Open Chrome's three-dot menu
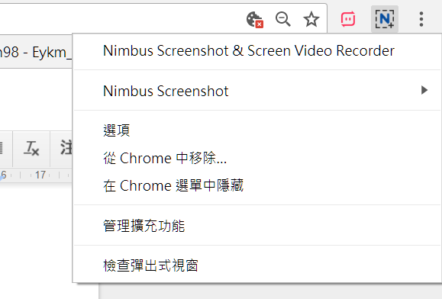Screen dimensions: 442x299 pyautogui.click(x=421, y=19)
